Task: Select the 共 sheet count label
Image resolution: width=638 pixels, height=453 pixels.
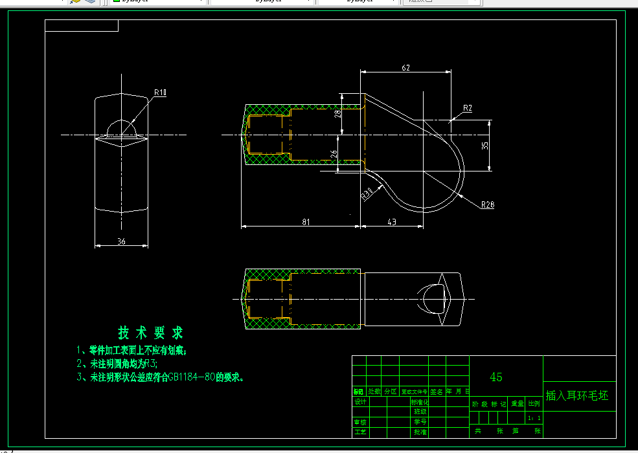Action: click(478, 430)
